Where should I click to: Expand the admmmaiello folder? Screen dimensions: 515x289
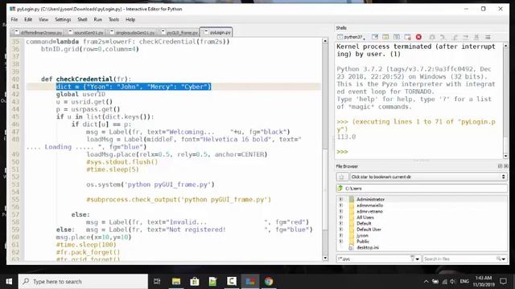pyautogui.click(x=340, y=206)
